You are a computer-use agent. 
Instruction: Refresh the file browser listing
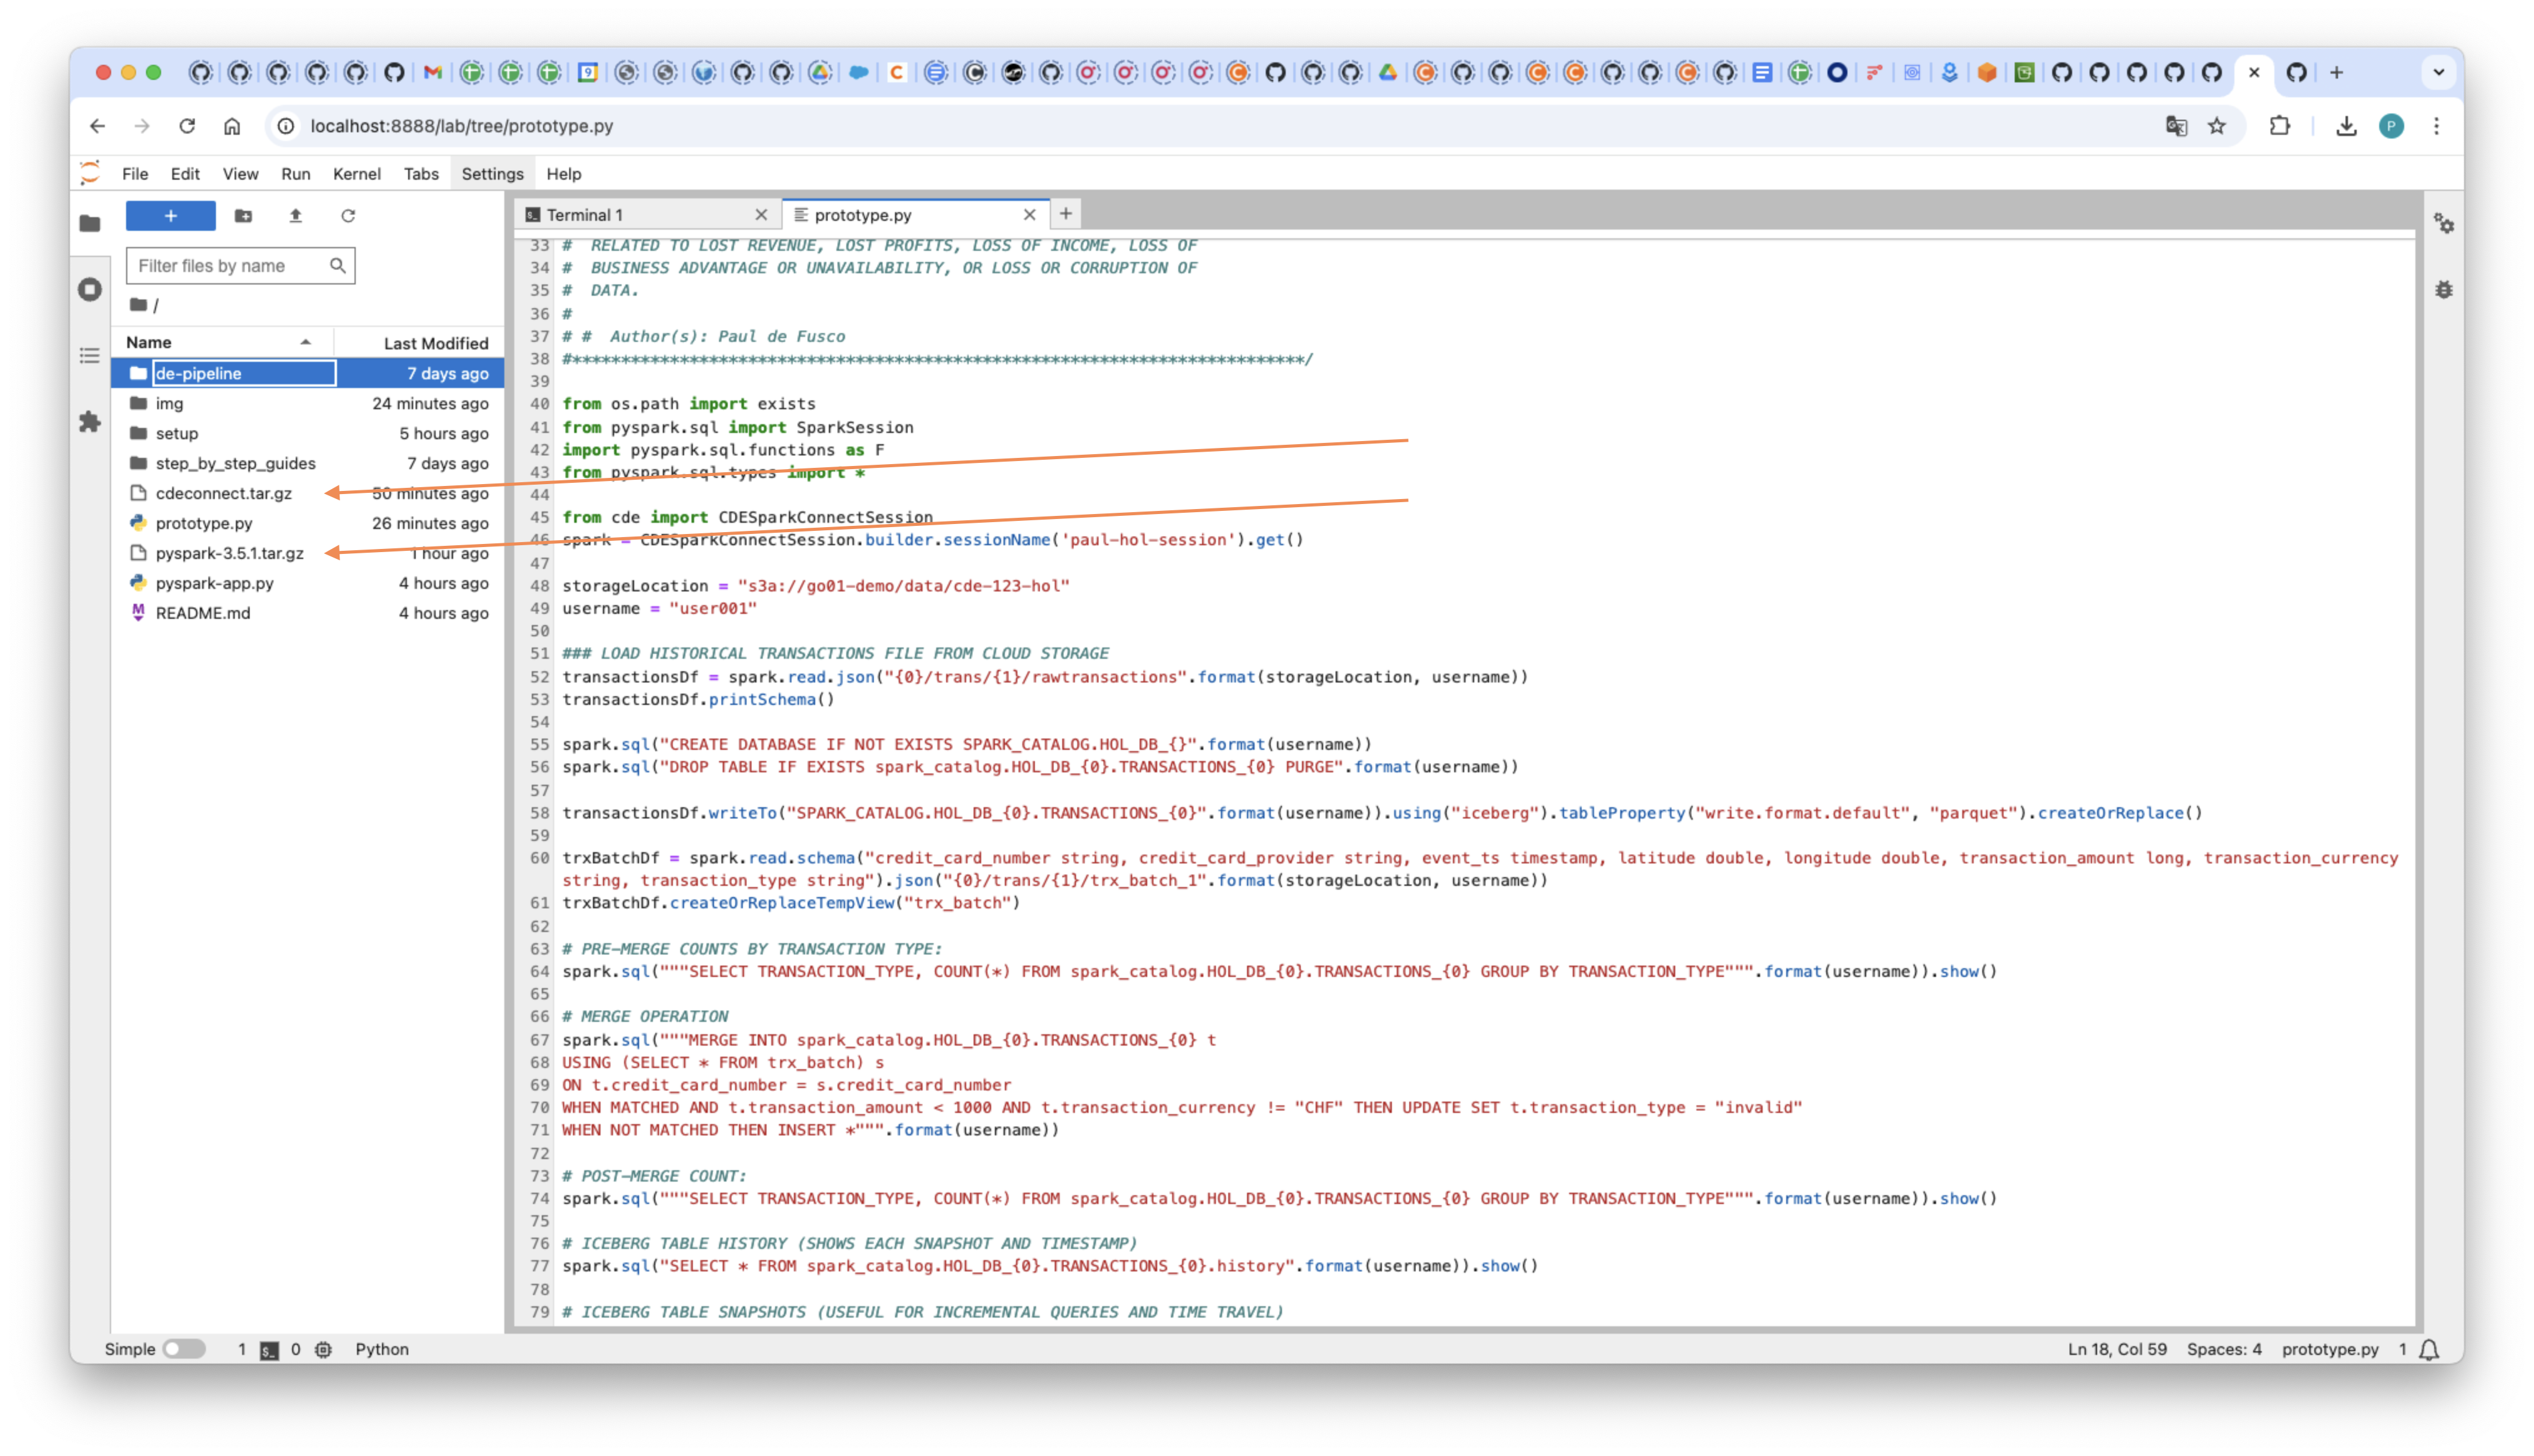point(348,215)
